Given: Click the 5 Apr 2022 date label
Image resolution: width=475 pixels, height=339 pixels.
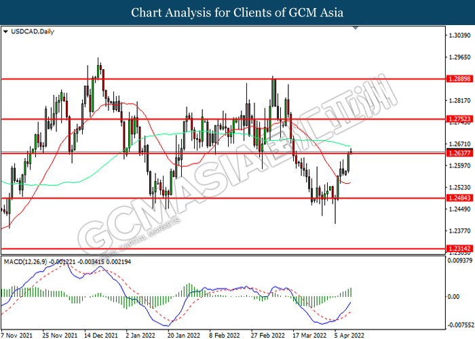Looking at the screenshot, I should (349, 336).
